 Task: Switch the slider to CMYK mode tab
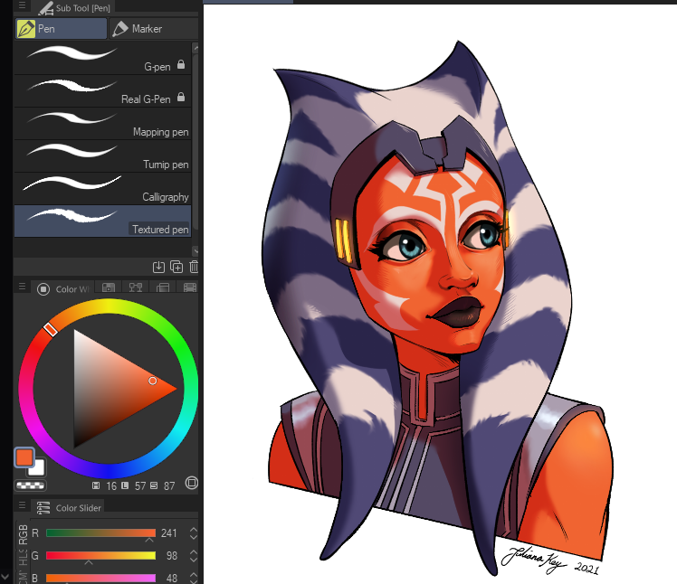tap(23, 577)
